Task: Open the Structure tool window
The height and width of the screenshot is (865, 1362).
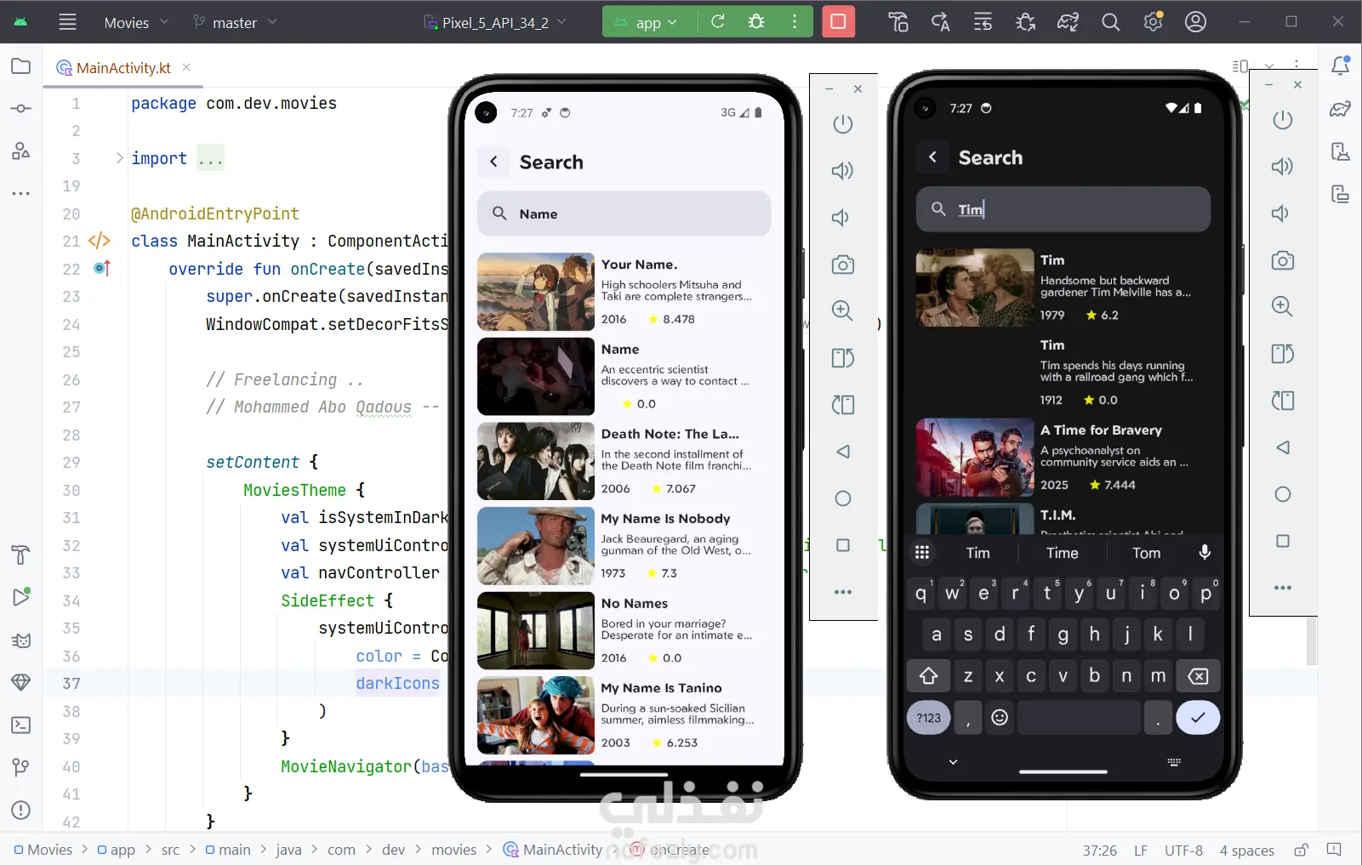Action: pos(20,151)
